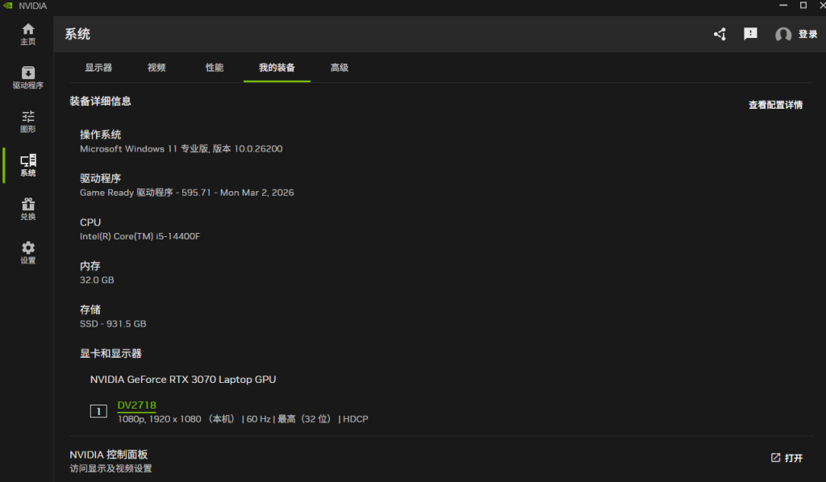The height and width of the screenshot is (482, 826).
Task: Open the feedback icon near 登录
Action: [x=750, y=34]
